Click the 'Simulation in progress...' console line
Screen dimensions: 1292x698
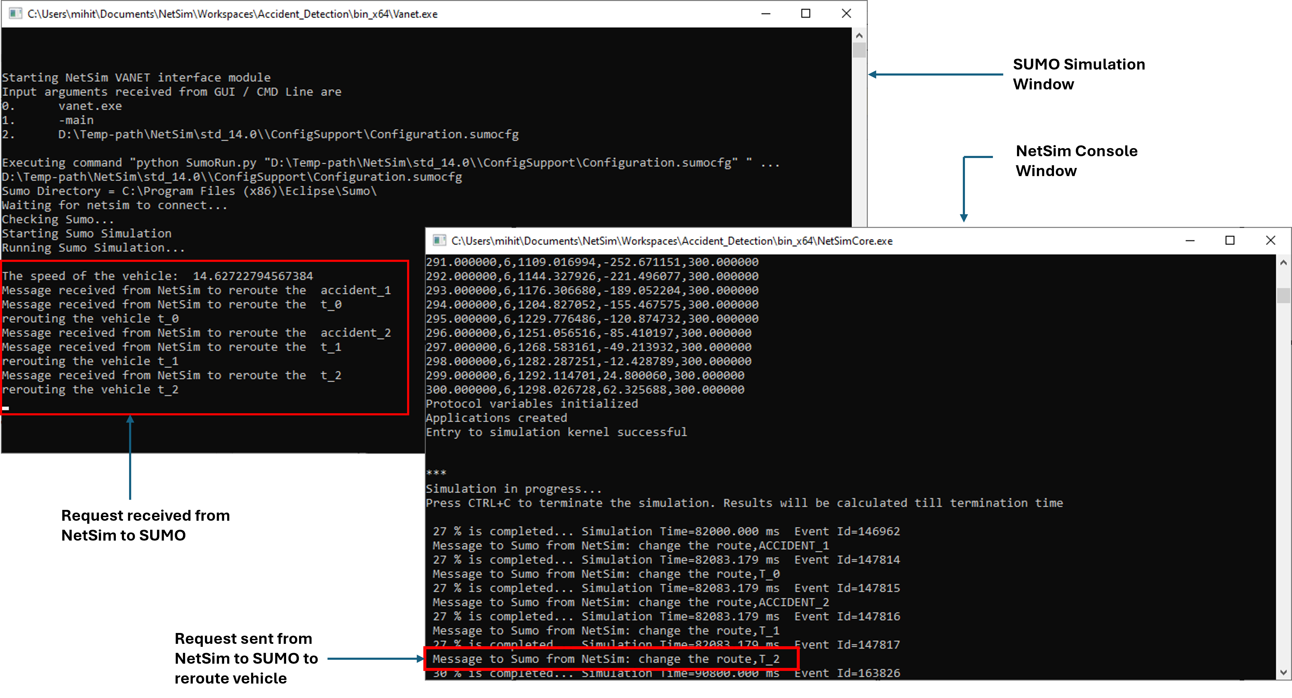pyautogui.click(x=513, y=489)
